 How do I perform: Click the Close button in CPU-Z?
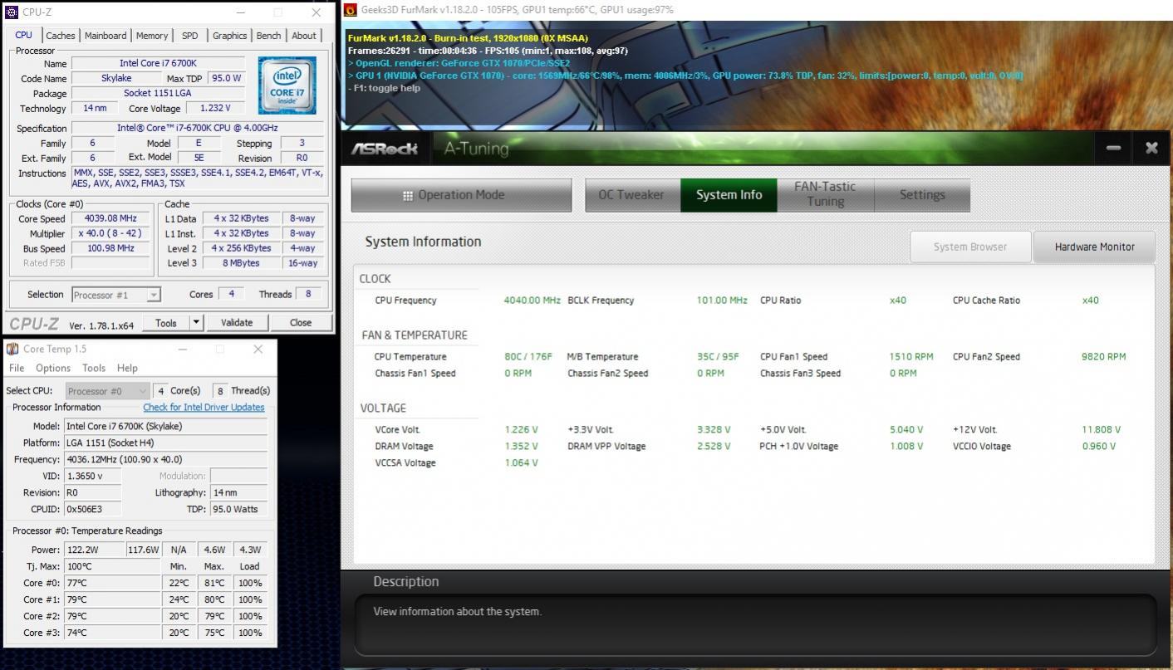301,322
